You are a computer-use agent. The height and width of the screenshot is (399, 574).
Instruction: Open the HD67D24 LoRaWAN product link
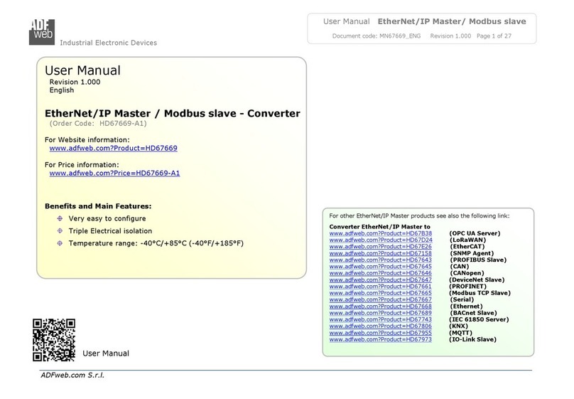click(380, 240)
